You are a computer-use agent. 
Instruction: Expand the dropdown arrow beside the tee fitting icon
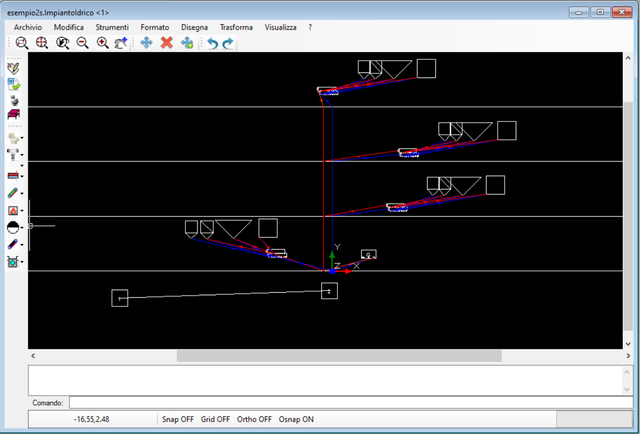point(22,155)
